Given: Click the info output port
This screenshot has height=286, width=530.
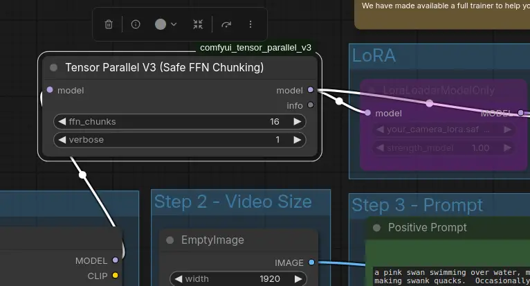Looking at the screenshot, I should (311, 105).
